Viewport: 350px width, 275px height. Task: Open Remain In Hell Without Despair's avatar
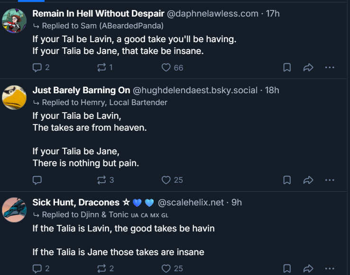pos(14,20)
